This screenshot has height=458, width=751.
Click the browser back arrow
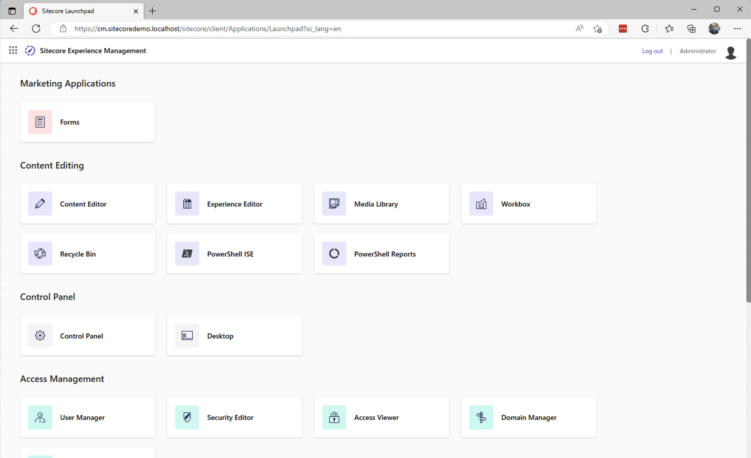tap(14, 28)
